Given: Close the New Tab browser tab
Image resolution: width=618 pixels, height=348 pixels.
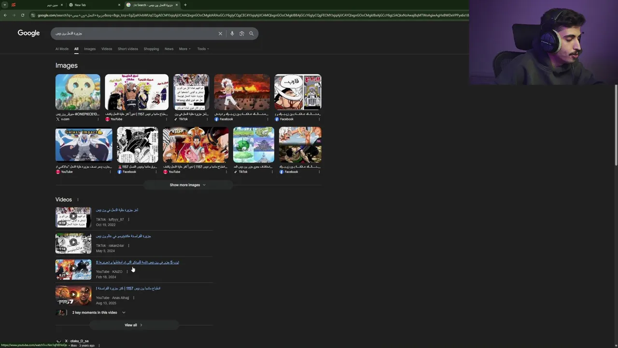Looking at the screenshot, I should (119, 5).
